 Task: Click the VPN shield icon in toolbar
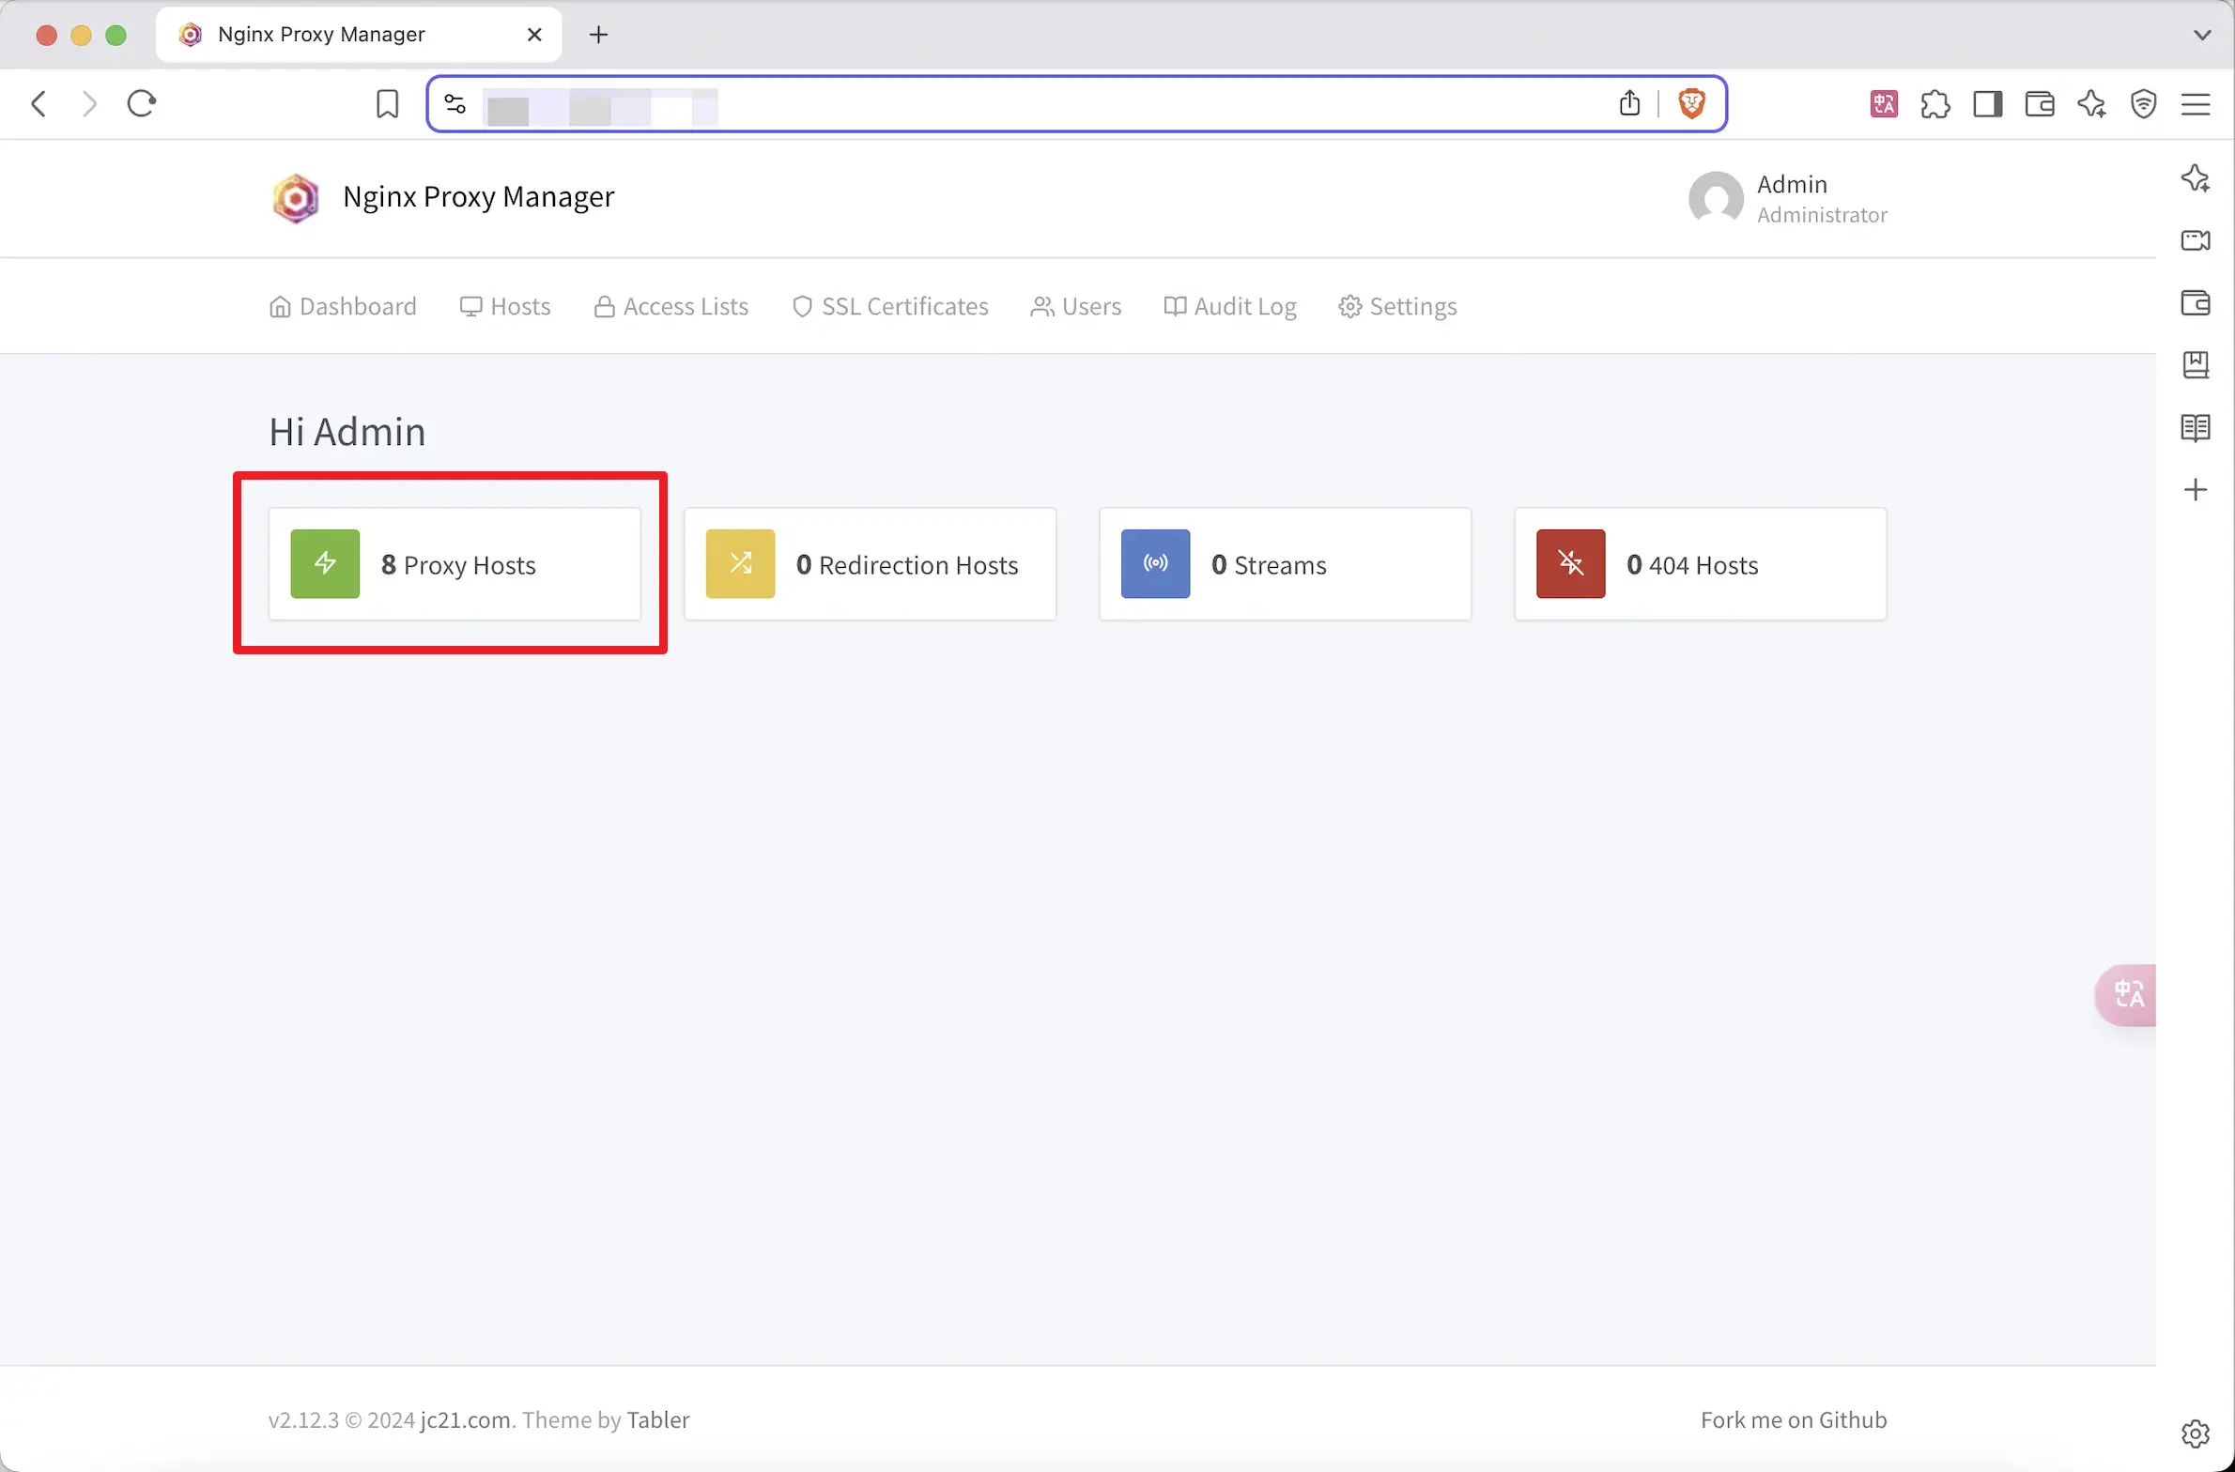[2143, 103]
